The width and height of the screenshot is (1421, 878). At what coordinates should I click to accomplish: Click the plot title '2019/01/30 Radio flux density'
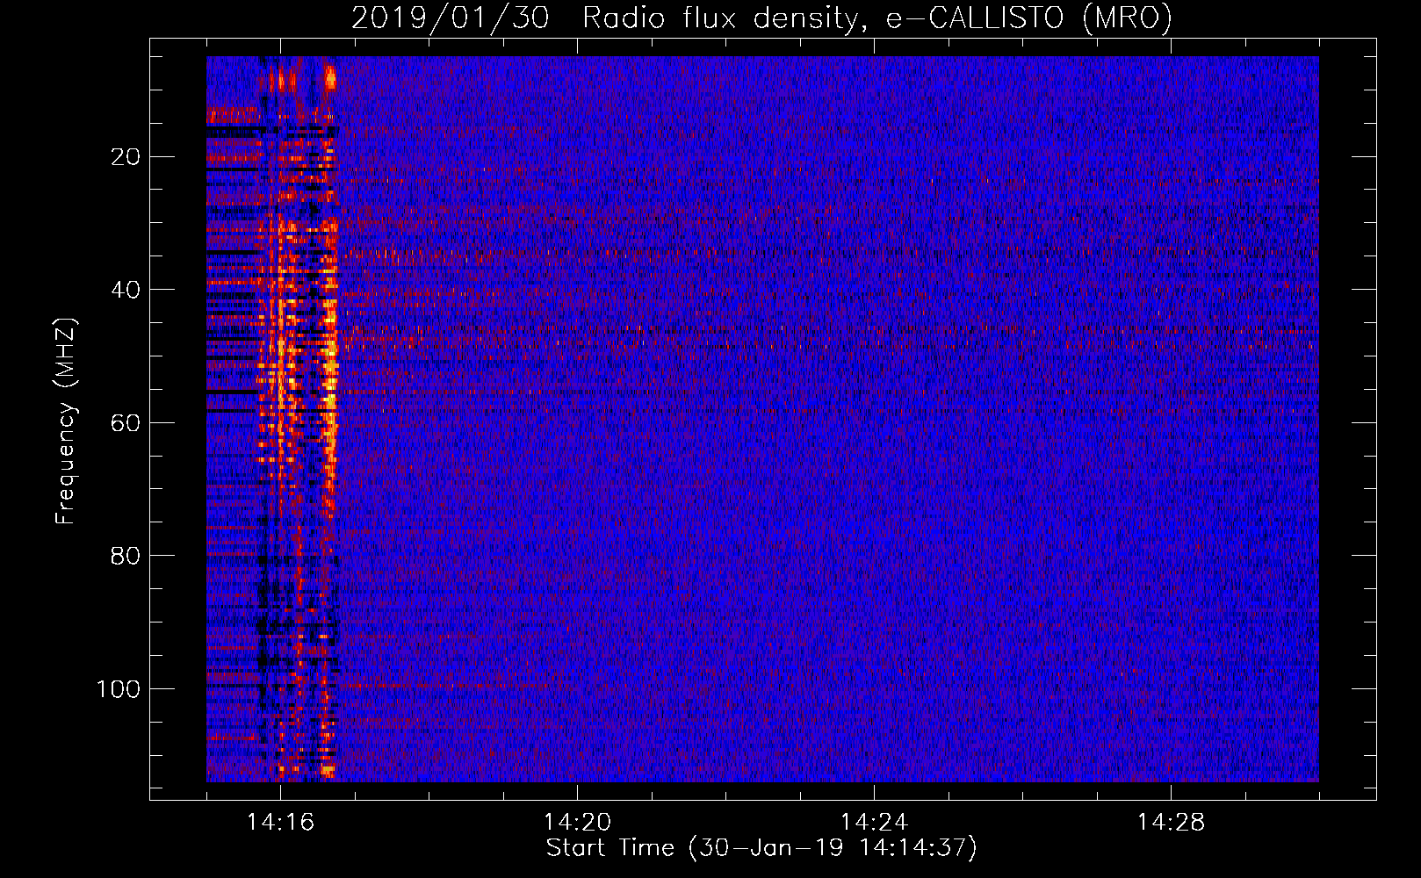[x=761, y=18]
